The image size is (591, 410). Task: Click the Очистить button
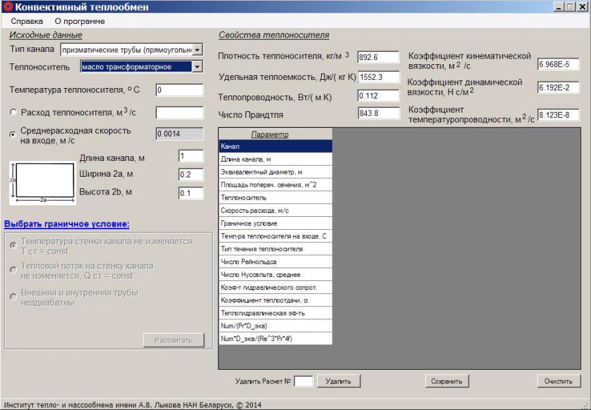pos(558,381)
